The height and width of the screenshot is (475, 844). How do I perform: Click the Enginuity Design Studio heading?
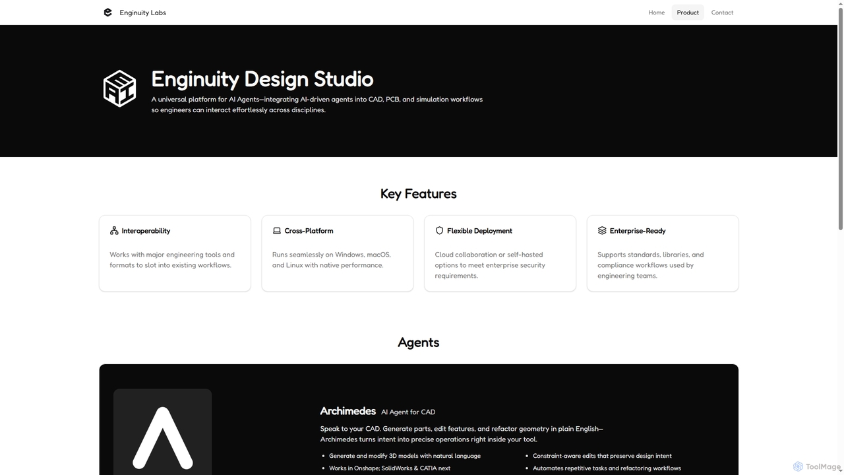(262, 79)
